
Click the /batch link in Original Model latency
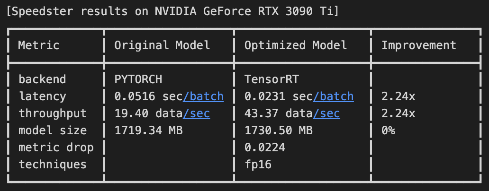point(203,96)
